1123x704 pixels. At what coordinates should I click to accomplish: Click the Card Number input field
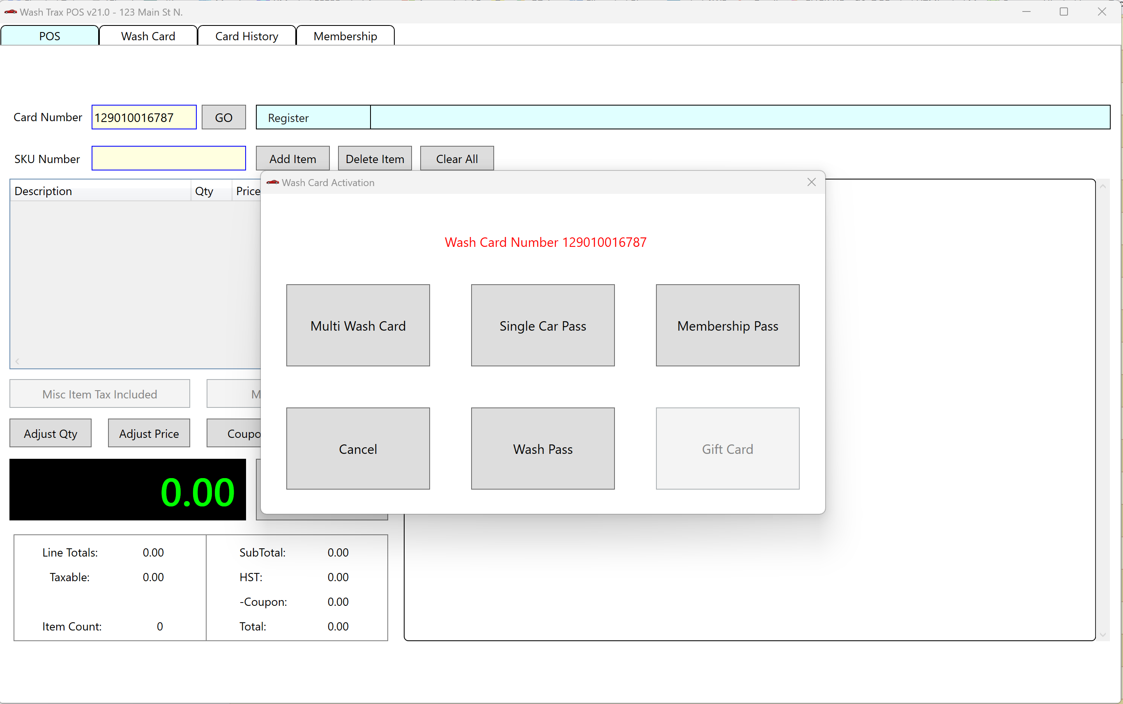coord(143,117)
